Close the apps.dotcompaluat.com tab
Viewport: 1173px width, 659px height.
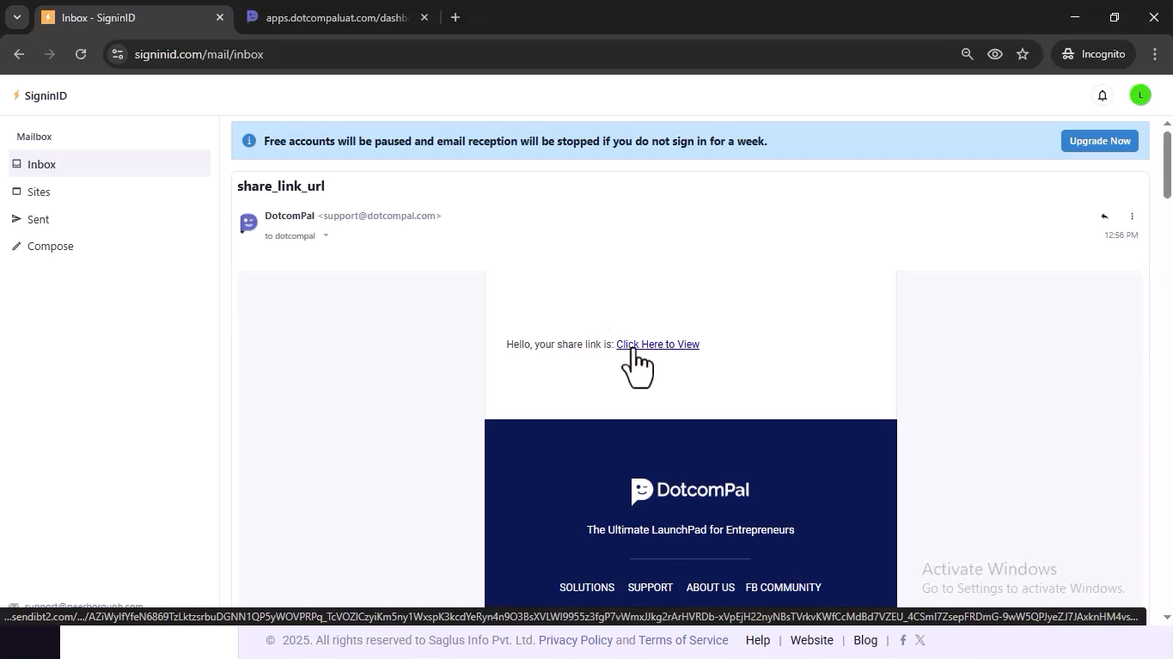point(424,17)
